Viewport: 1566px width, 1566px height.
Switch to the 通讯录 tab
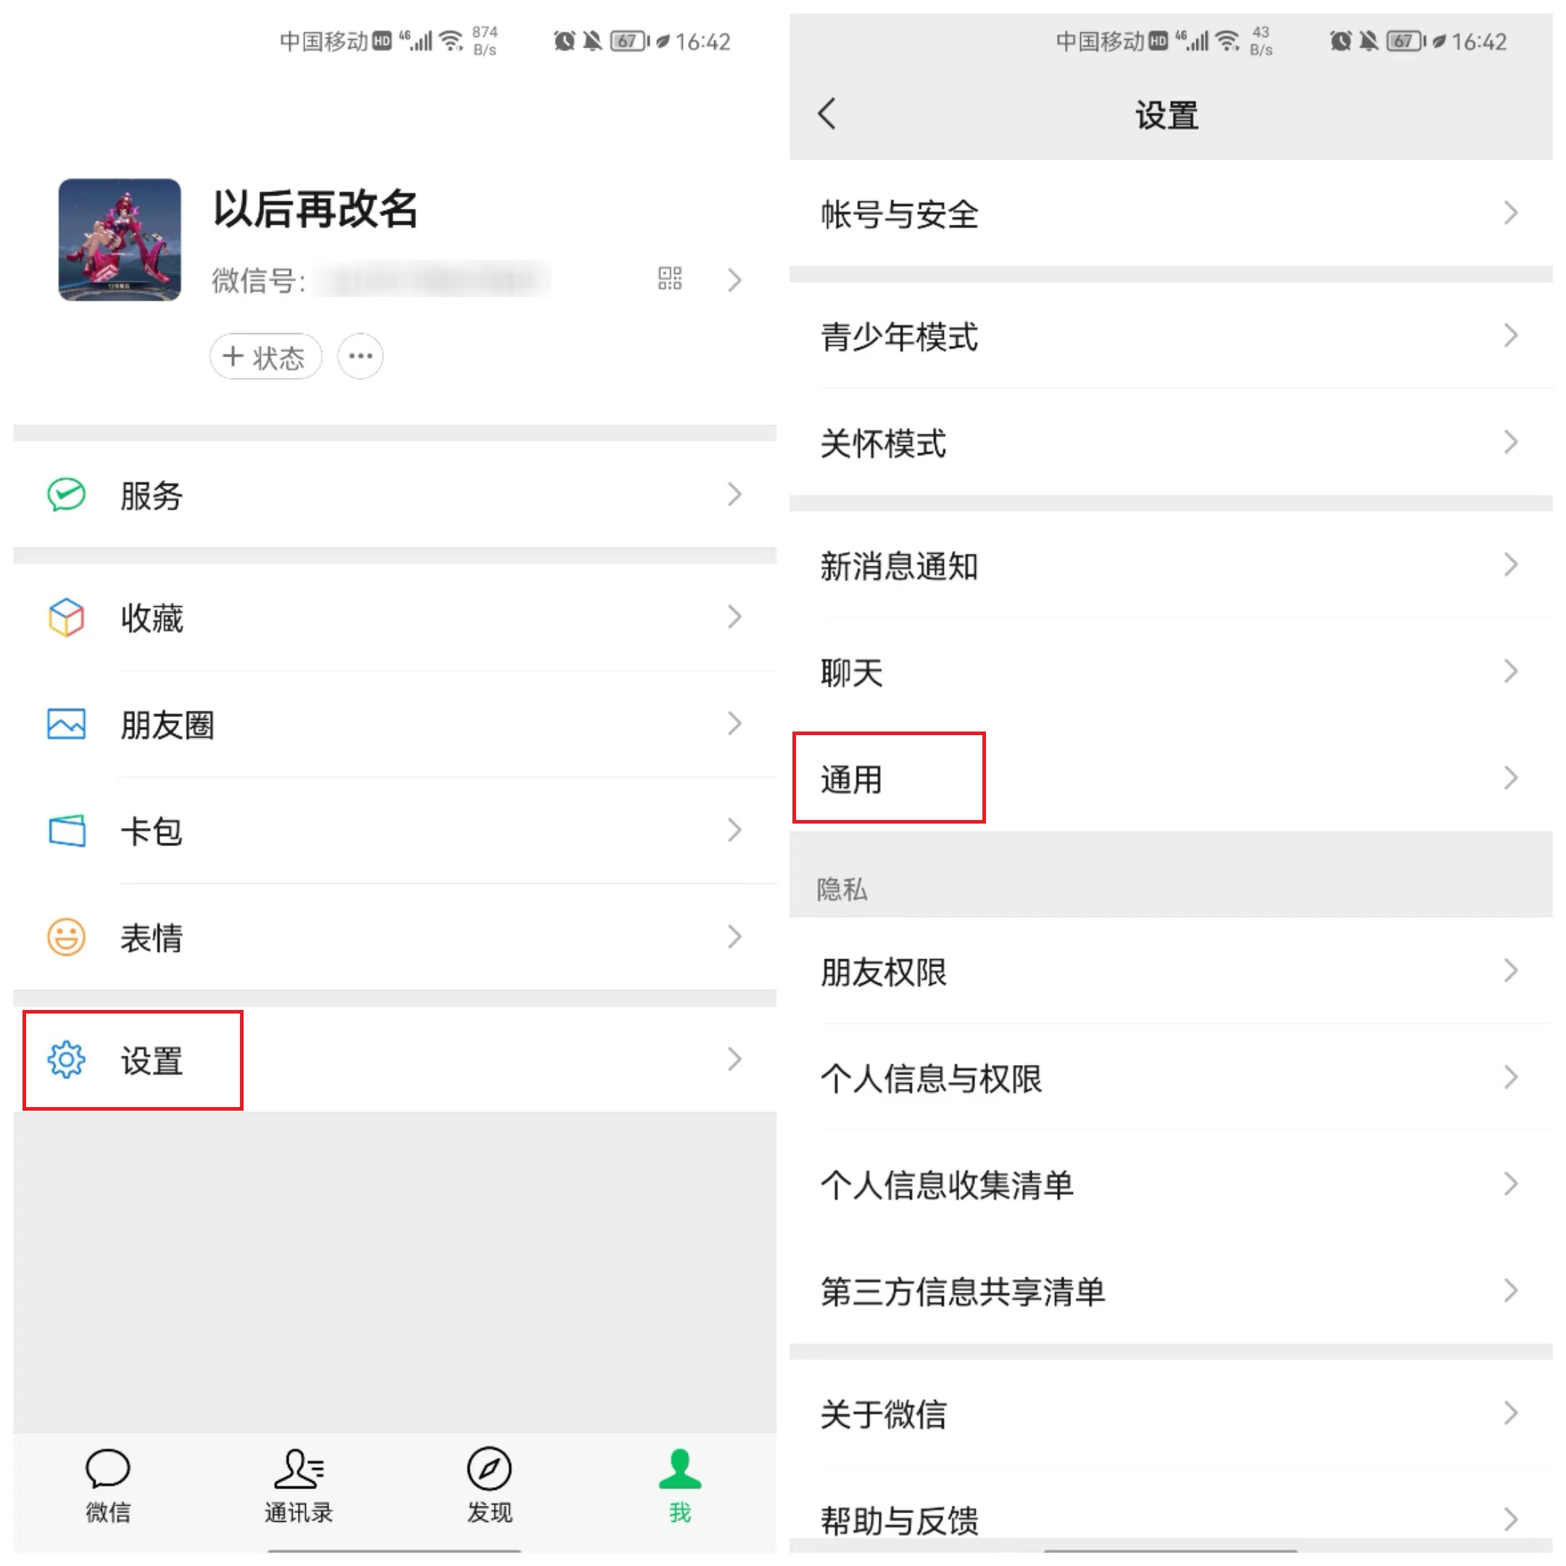point(299,1485)
